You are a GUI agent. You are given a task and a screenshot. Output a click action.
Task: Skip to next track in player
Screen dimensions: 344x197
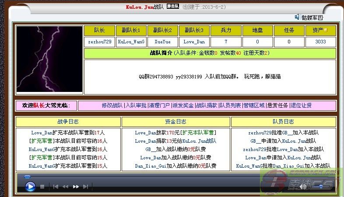(x=85, y=186)
